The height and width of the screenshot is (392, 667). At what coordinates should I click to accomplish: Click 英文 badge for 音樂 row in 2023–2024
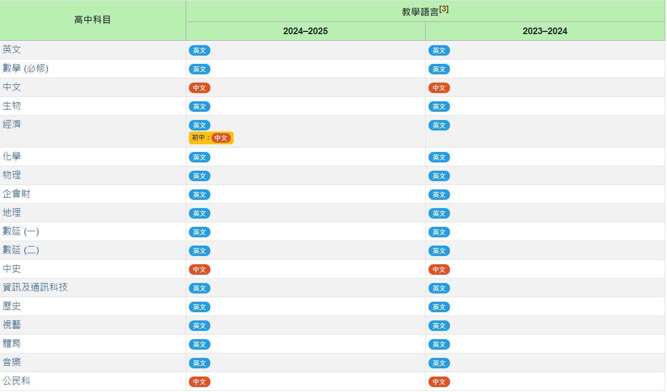click(x=439, y=363)
